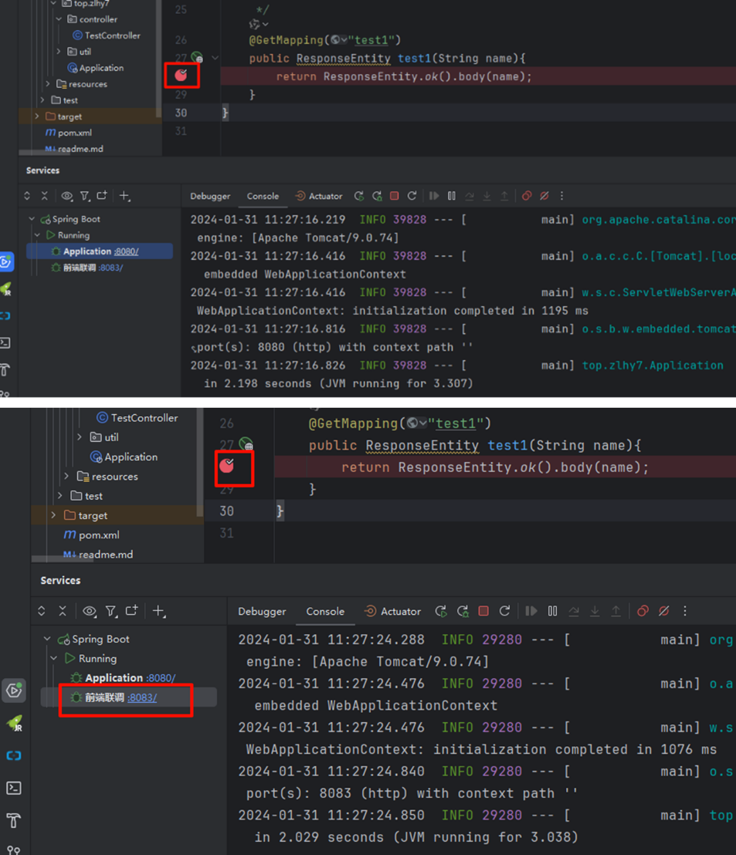Image resolution: width=736 pixels, height=855 pixels.
Task: Open the :8080/ link in the upper Services tree
Action: (x=127, y=252)
